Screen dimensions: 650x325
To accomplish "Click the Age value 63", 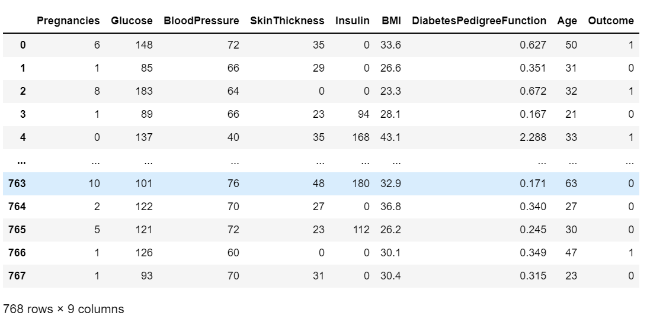I will click(x=571, y=184).
